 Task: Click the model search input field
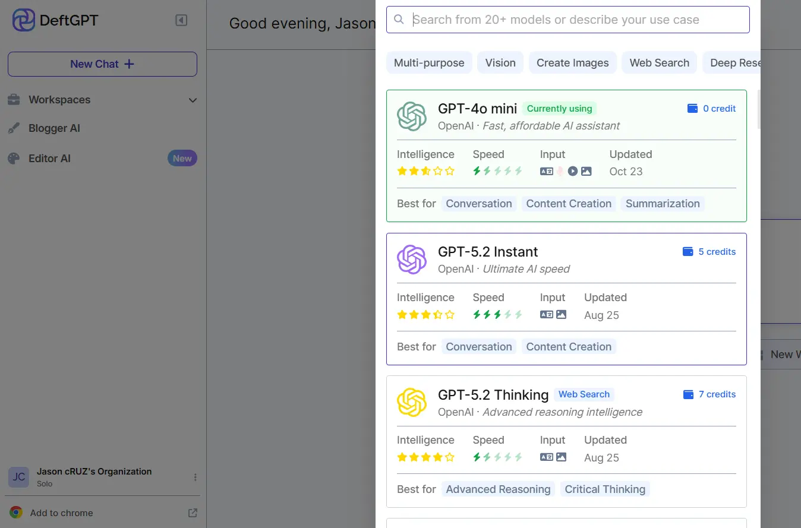coord(568,20)
